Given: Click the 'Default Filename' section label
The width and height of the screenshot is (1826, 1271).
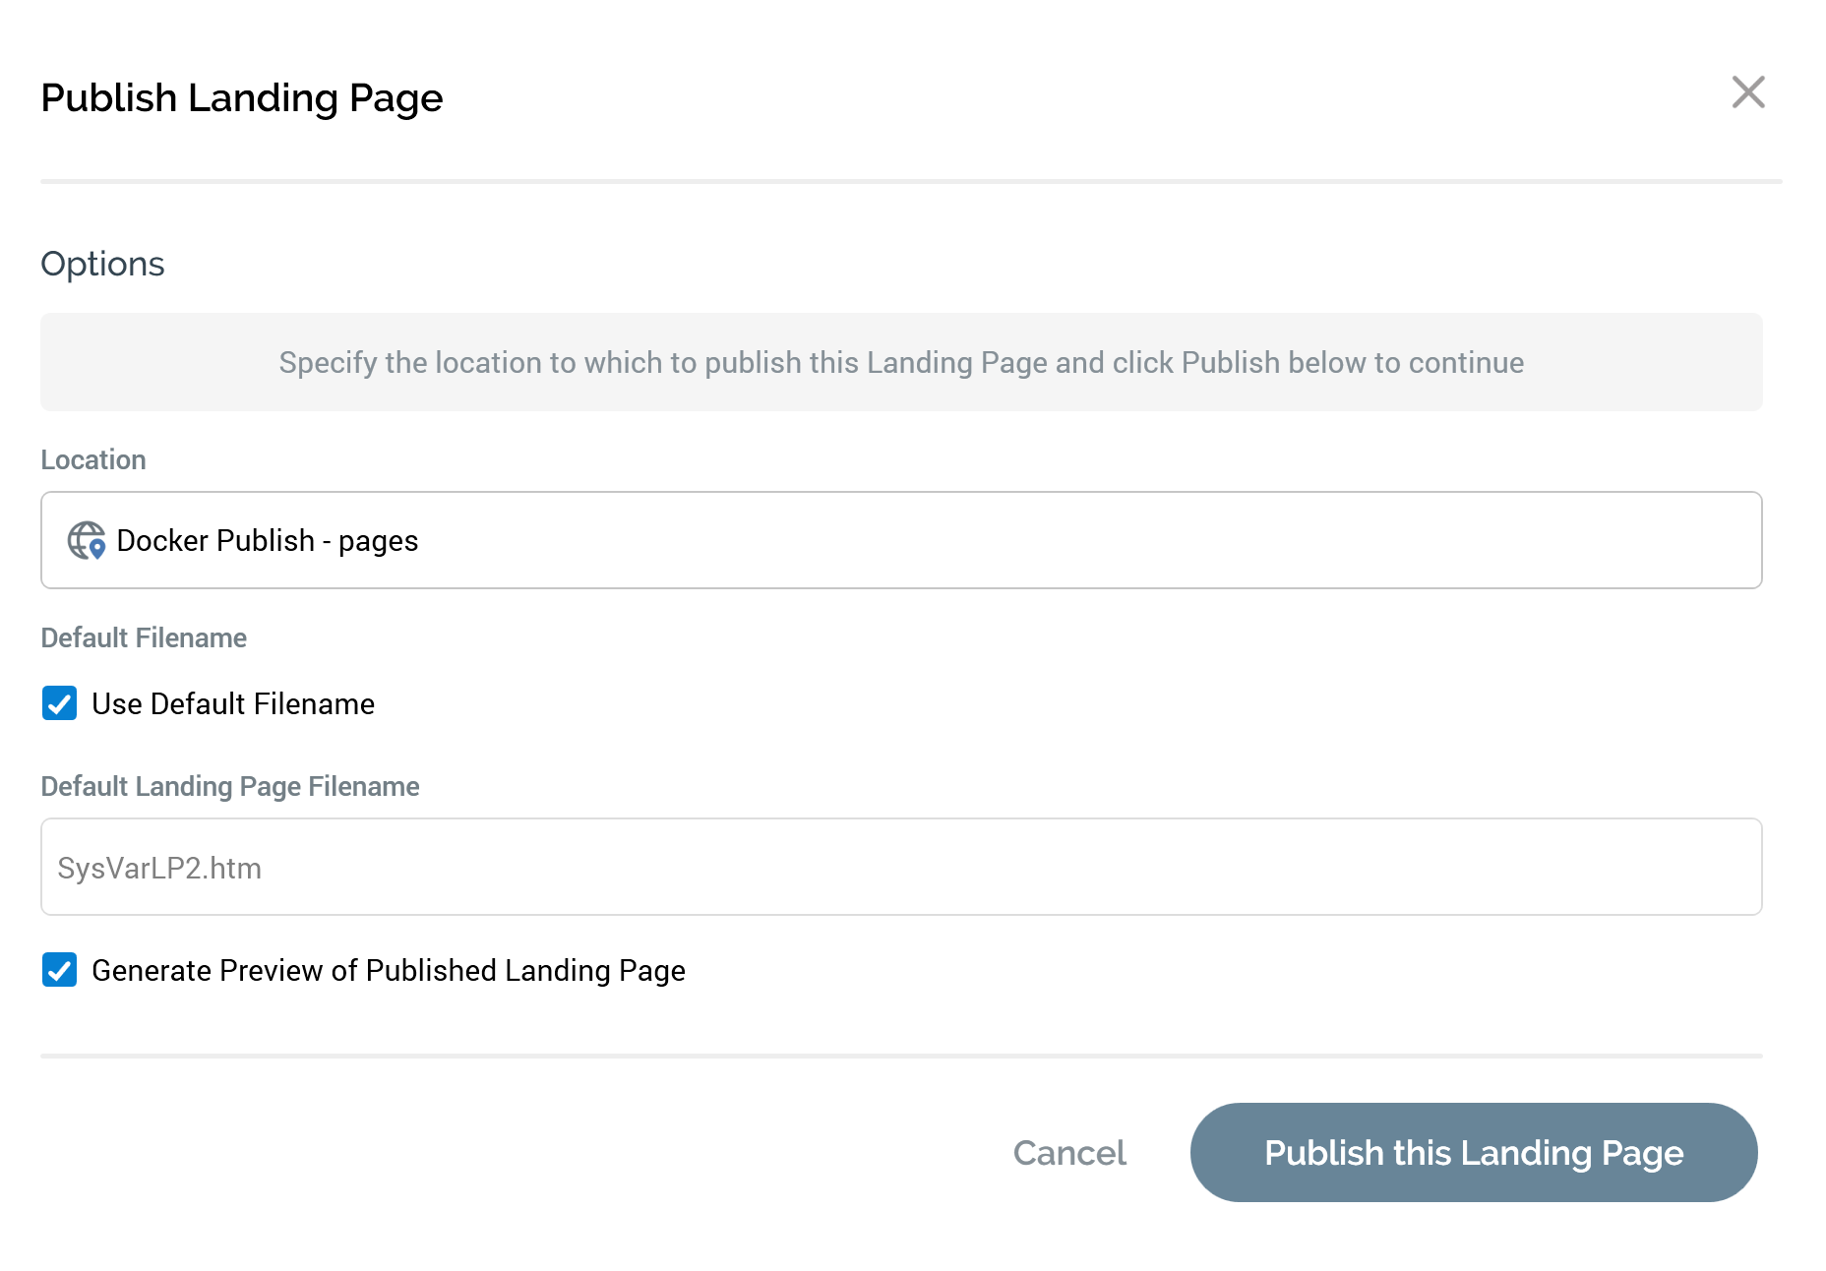Looking at the screenshot, I should [144, 637].
